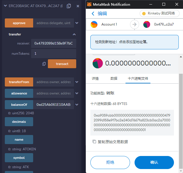Click the 复制原始交易数据 copy link
The height and width of the screenshot is (173, 183).
pyautogui.click(x=113, y=142)
